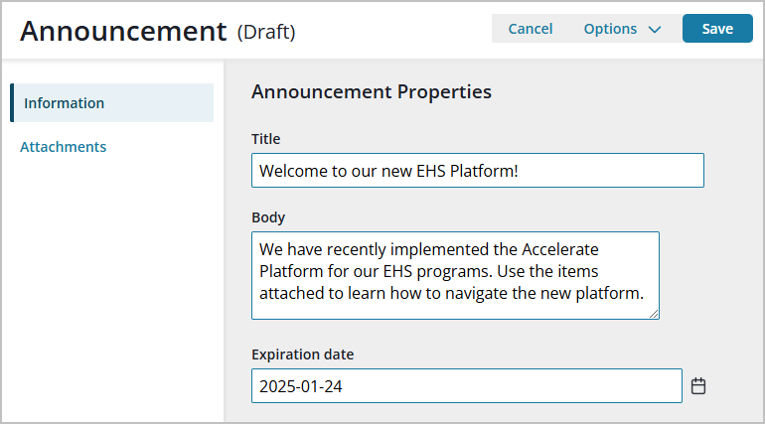Click the Body textarea resize handle
765x424 pixels.
[654, 314]
